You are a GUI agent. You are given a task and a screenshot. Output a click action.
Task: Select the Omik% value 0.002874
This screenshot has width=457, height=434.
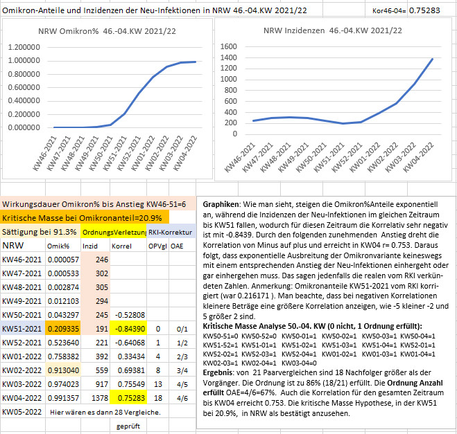(x=63, y=287)
